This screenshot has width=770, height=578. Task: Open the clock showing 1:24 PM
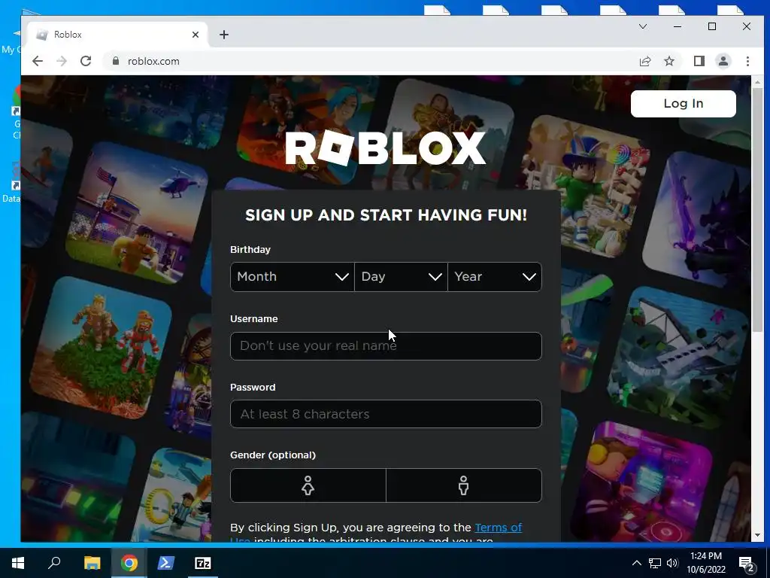click(x=705, y=563)
